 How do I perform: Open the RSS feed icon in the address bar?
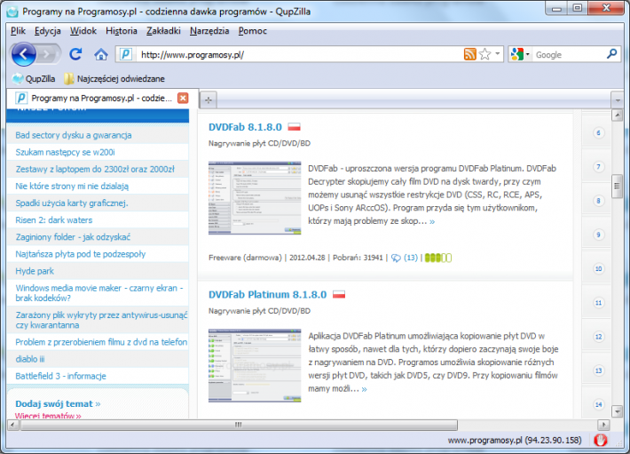coord(469,54)
